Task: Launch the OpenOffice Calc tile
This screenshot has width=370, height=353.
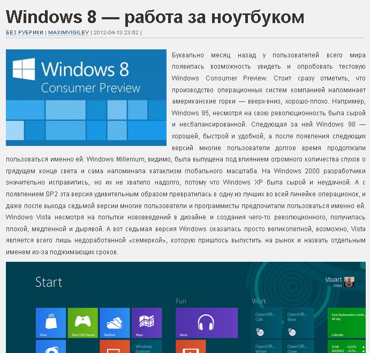Action: click(267, 323)
